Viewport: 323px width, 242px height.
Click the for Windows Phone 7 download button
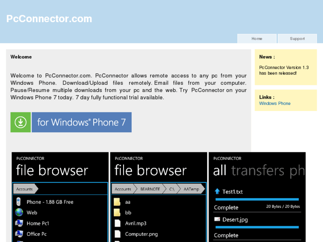point(82,123)
